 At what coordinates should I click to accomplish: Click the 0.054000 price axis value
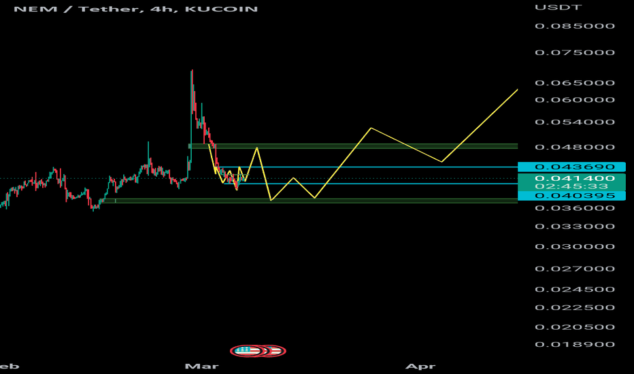pos(575,122)
